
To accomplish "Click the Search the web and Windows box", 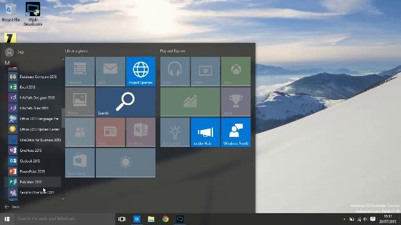I will (65, 219).
